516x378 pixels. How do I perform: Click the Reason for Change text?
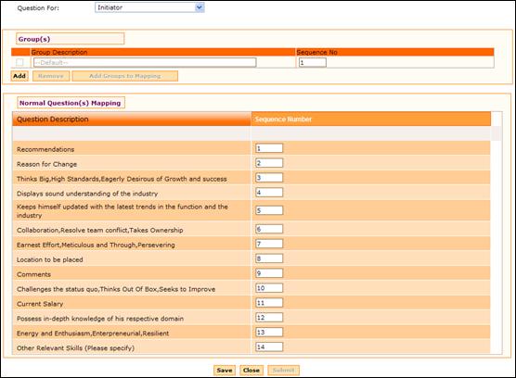pos(46,164)
